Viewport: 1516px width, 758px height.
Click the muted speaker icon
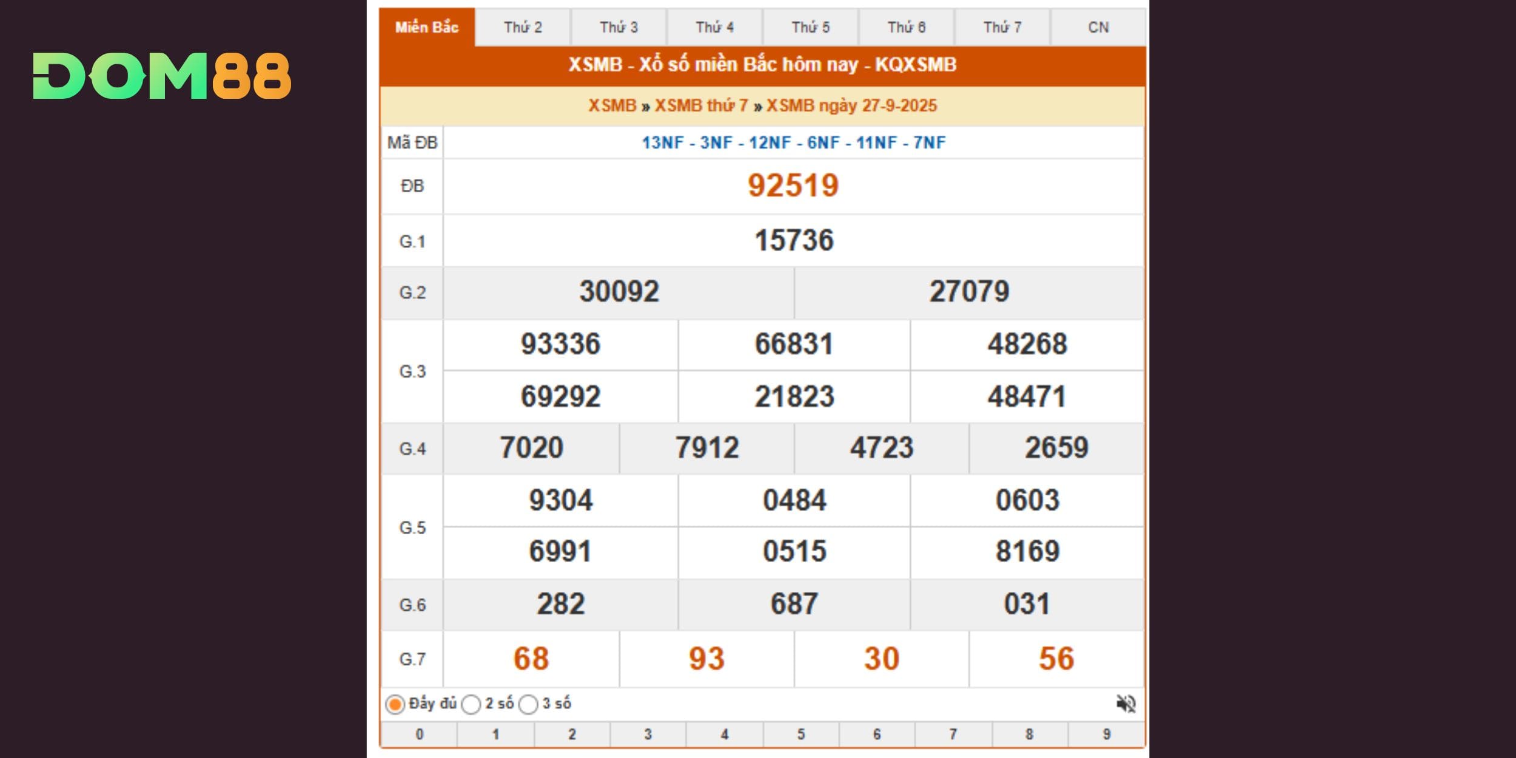click(1125, 704)
